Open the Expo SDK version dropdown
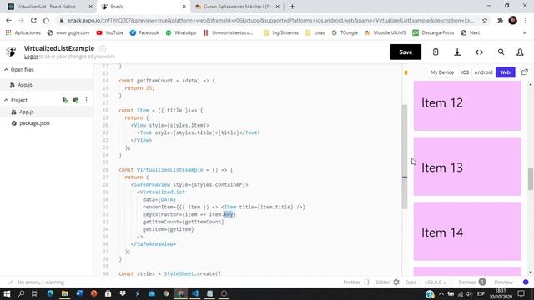This screenshot has height=300, width=534. [x=436, y=282]
